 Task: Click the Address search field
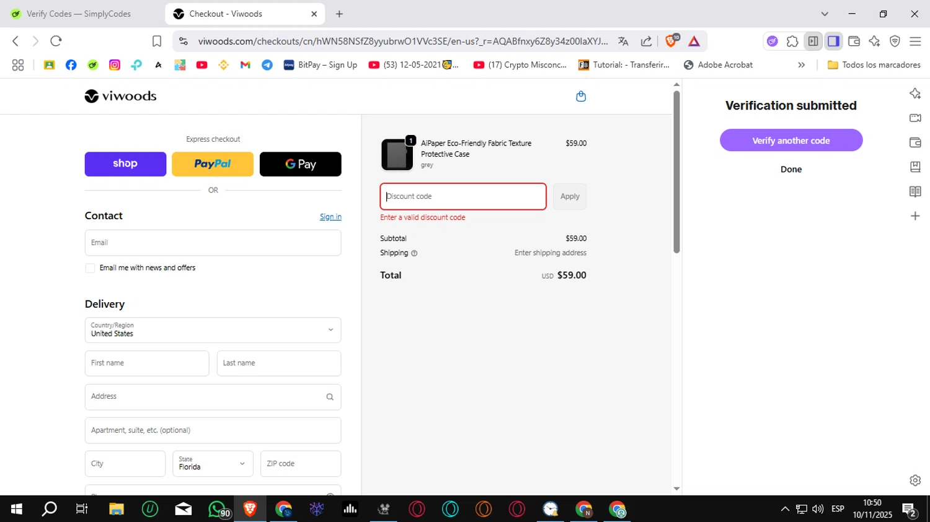[x=213, y=397]
